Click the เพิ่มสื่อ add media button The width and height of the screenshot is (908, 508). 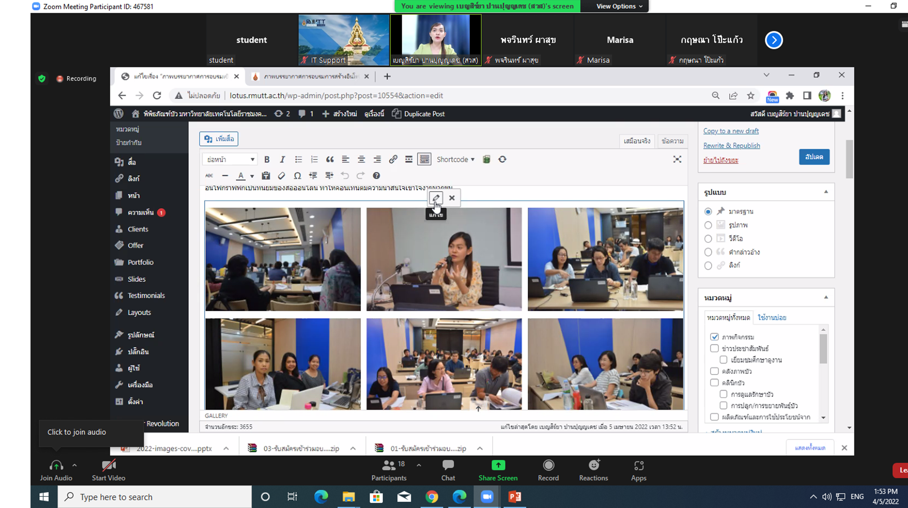[219, 139]
